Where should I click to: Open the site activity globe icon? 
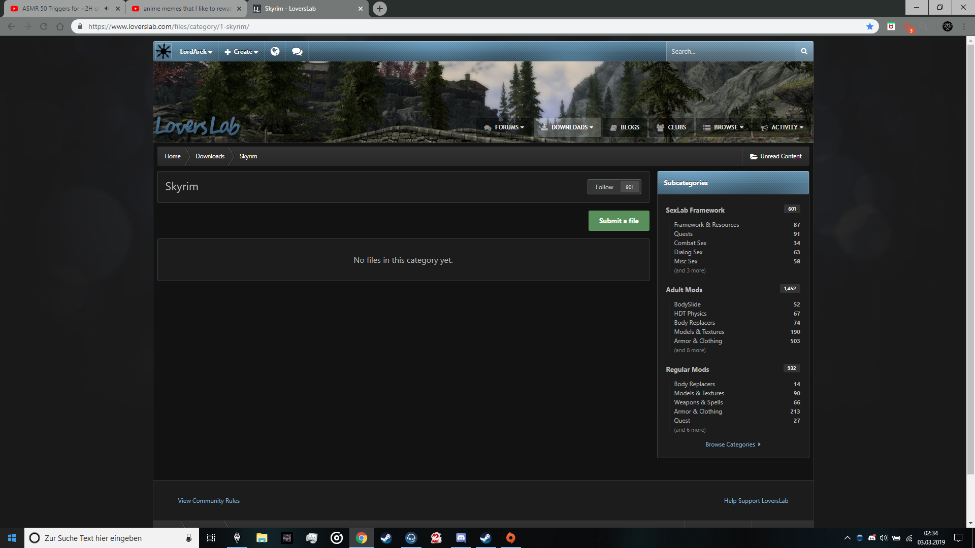click(x=275, y=51)
